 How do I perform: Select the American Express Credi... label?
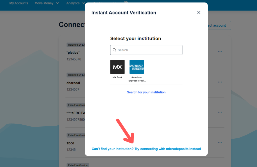pyautogui.click(x=137, y=79)
